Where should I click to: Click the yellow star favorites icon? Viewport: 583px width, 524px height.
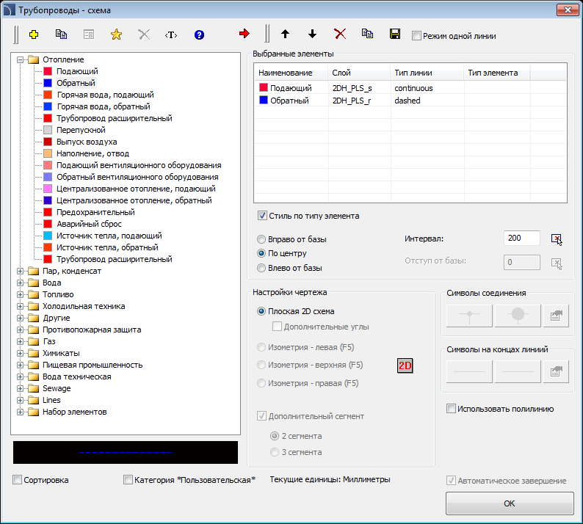click(116, 34)
